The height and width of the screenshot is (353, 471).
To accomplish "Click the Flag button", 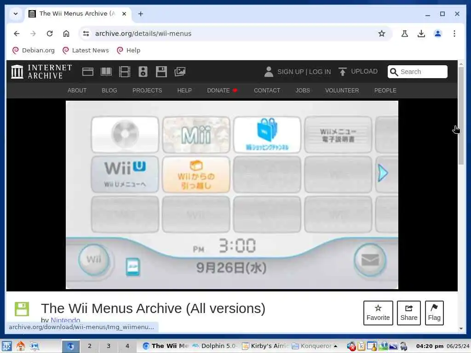I will 434,313.
